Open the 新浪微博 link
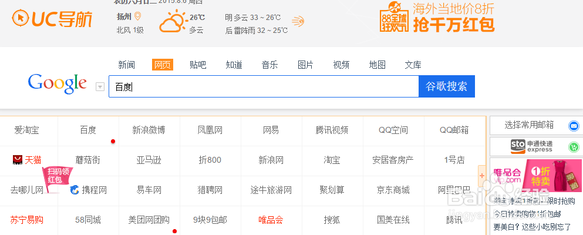The image size is (583, 235). [x=149, y=130]
